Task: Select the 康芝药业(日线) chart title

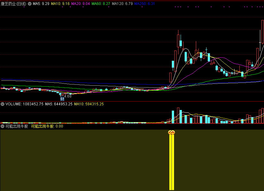Action: click(x=13, y=4)
